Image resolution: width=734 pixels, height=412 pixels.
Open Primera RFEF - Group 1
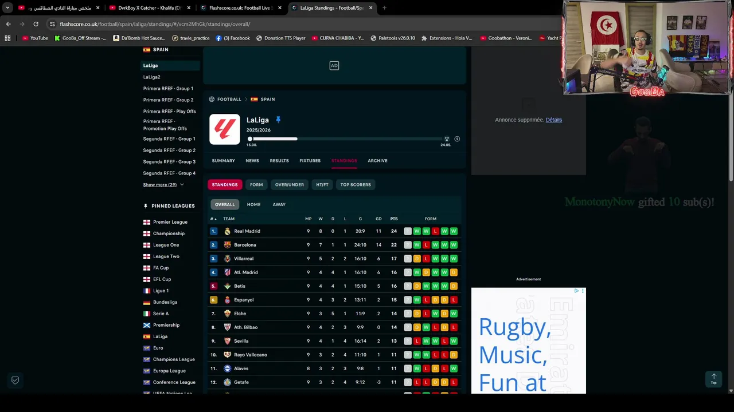[x=168, y=88]
